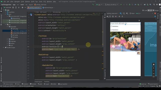This screenshot has height=90, width=161.
Task: Switch editor to Code view mode
Action: click(145, 10)
